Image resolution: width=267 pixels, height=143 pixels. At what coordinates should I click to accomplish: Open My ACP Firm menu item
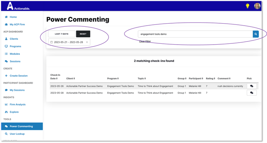pos(17,24)
